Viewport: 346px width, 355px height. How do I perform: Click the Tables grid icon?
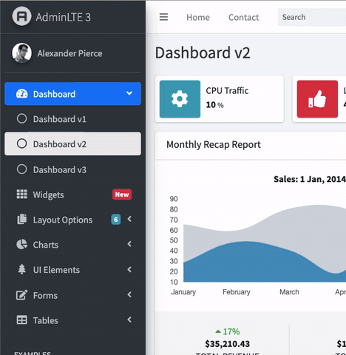click(x=22, y=320)
